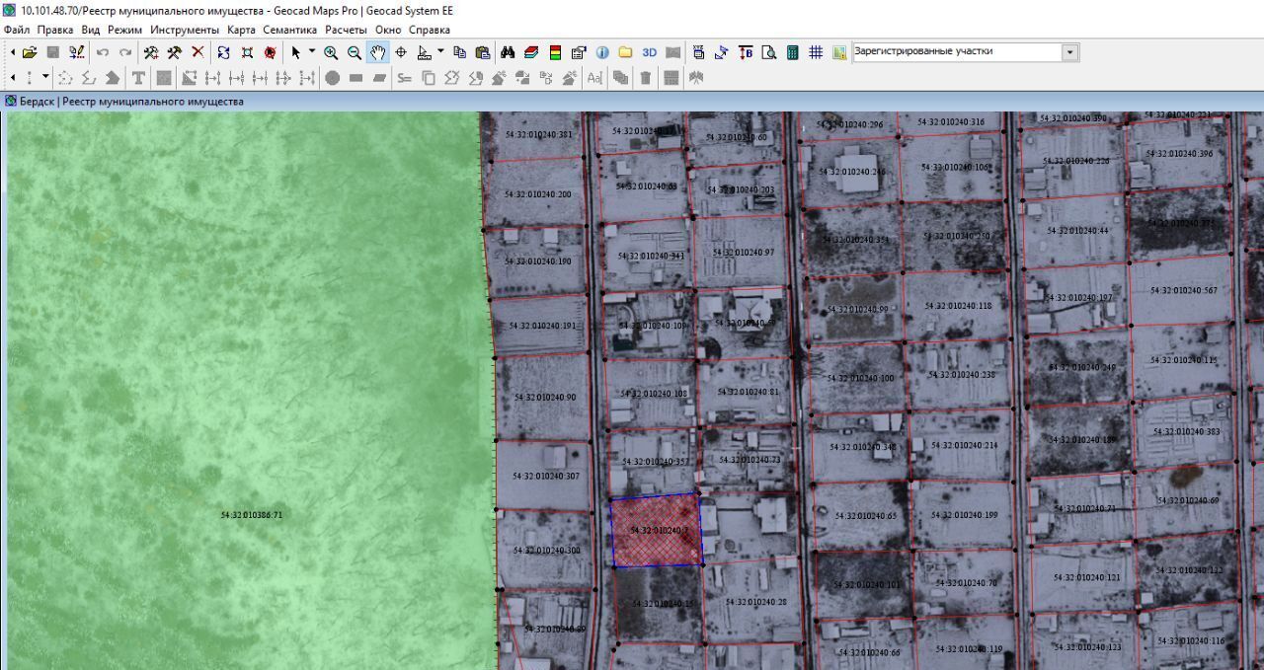Screen dimensions: 1264x670
Task: Refresh the map with the blue arrows icon
Action: point(223,52)
